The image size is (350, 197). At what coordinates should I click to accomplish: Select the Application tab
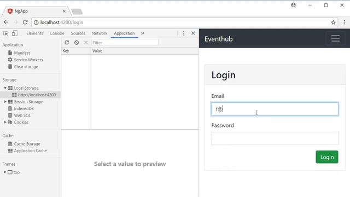pyautogui.click(x=124, y=33)
